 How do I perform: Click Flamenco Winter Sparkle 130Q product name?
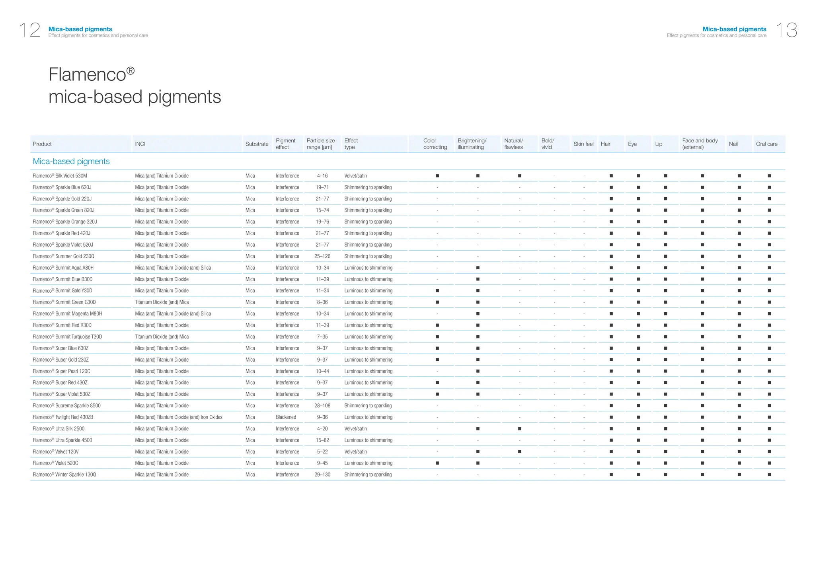tap(64, 475)
